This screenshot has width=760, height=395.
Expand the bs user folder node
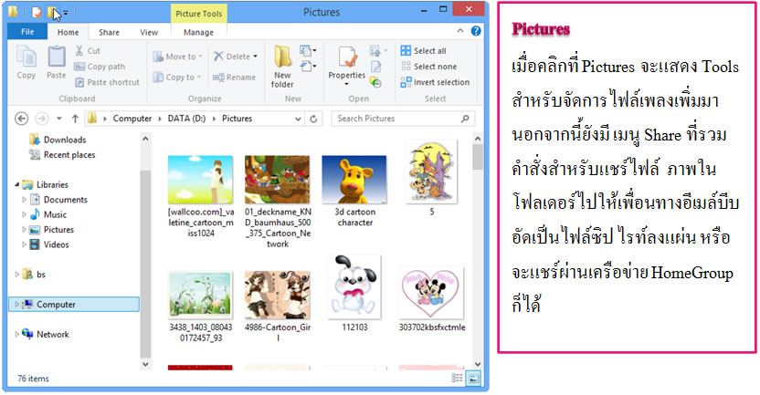(17, 275)
